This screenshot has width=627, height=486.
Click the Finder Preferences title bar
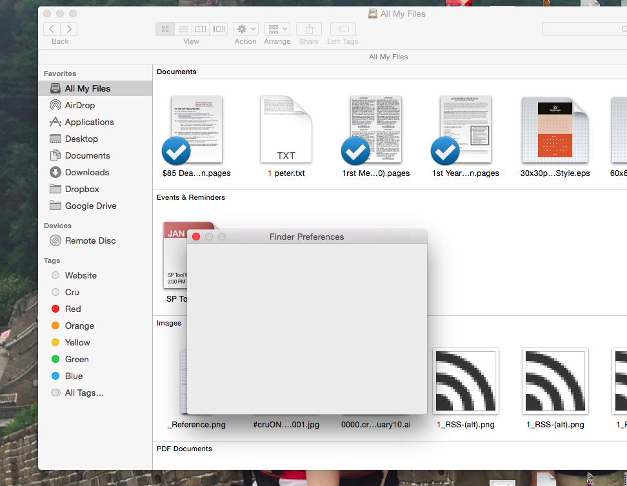coord(306,237)
